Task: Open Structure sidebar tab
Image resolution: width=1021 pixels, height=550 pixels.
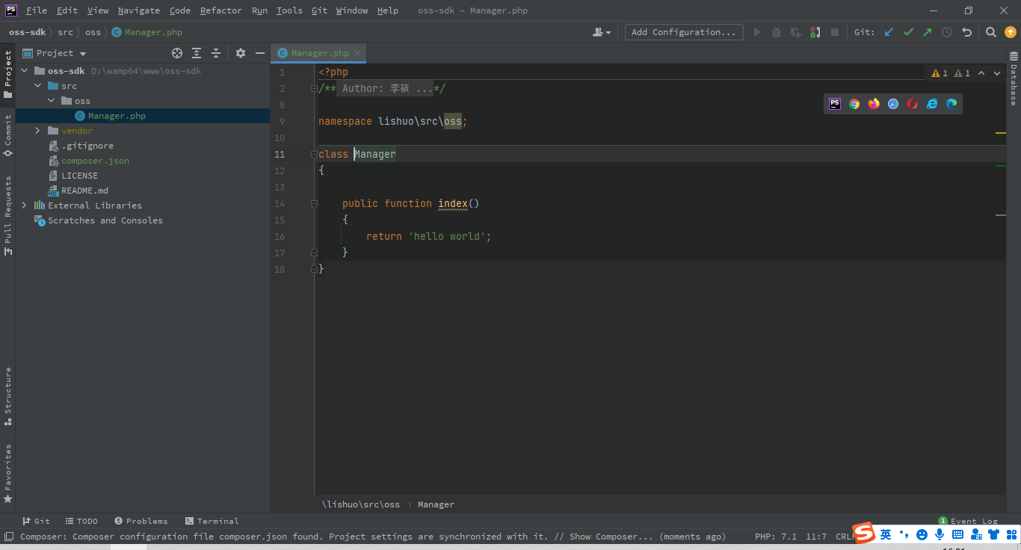Action: tap(7, 395)
